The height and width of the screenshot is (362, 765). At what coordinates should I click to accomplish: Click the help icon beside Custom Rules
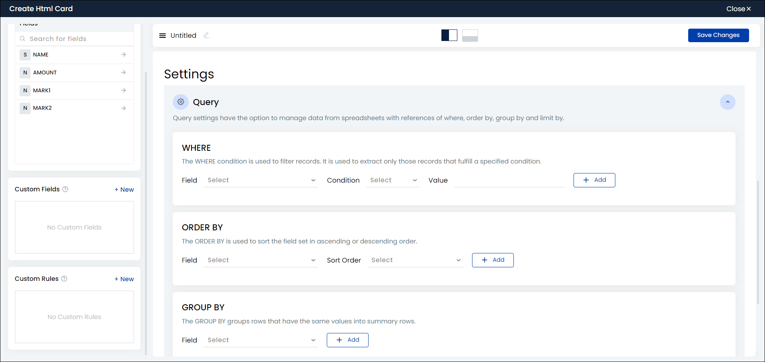tap(64, 279)
